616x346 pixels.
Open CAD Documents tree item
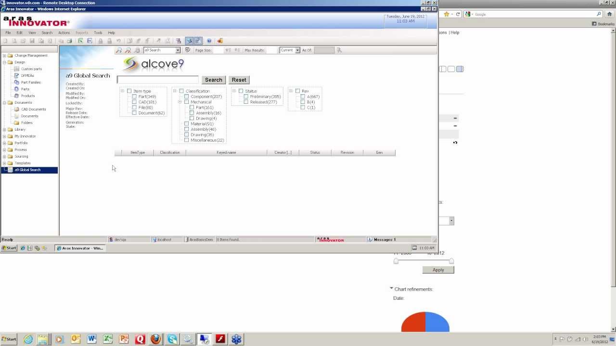click(34, 109)
